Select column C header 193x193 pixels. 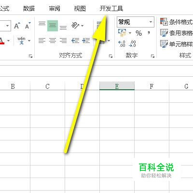point(47,86)
